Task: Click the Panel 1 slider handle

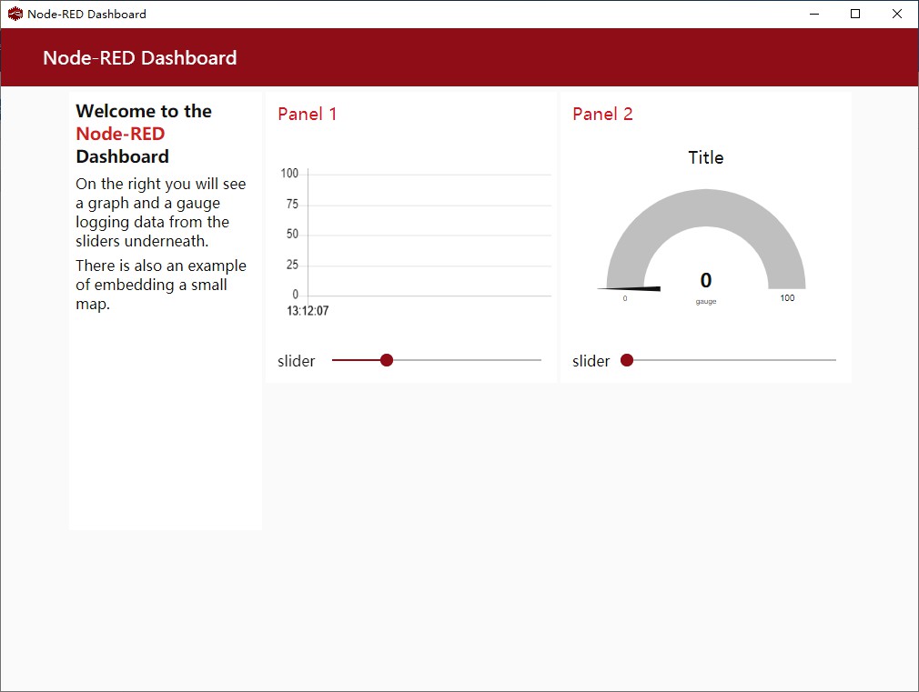Action: [x=387, y=360]
